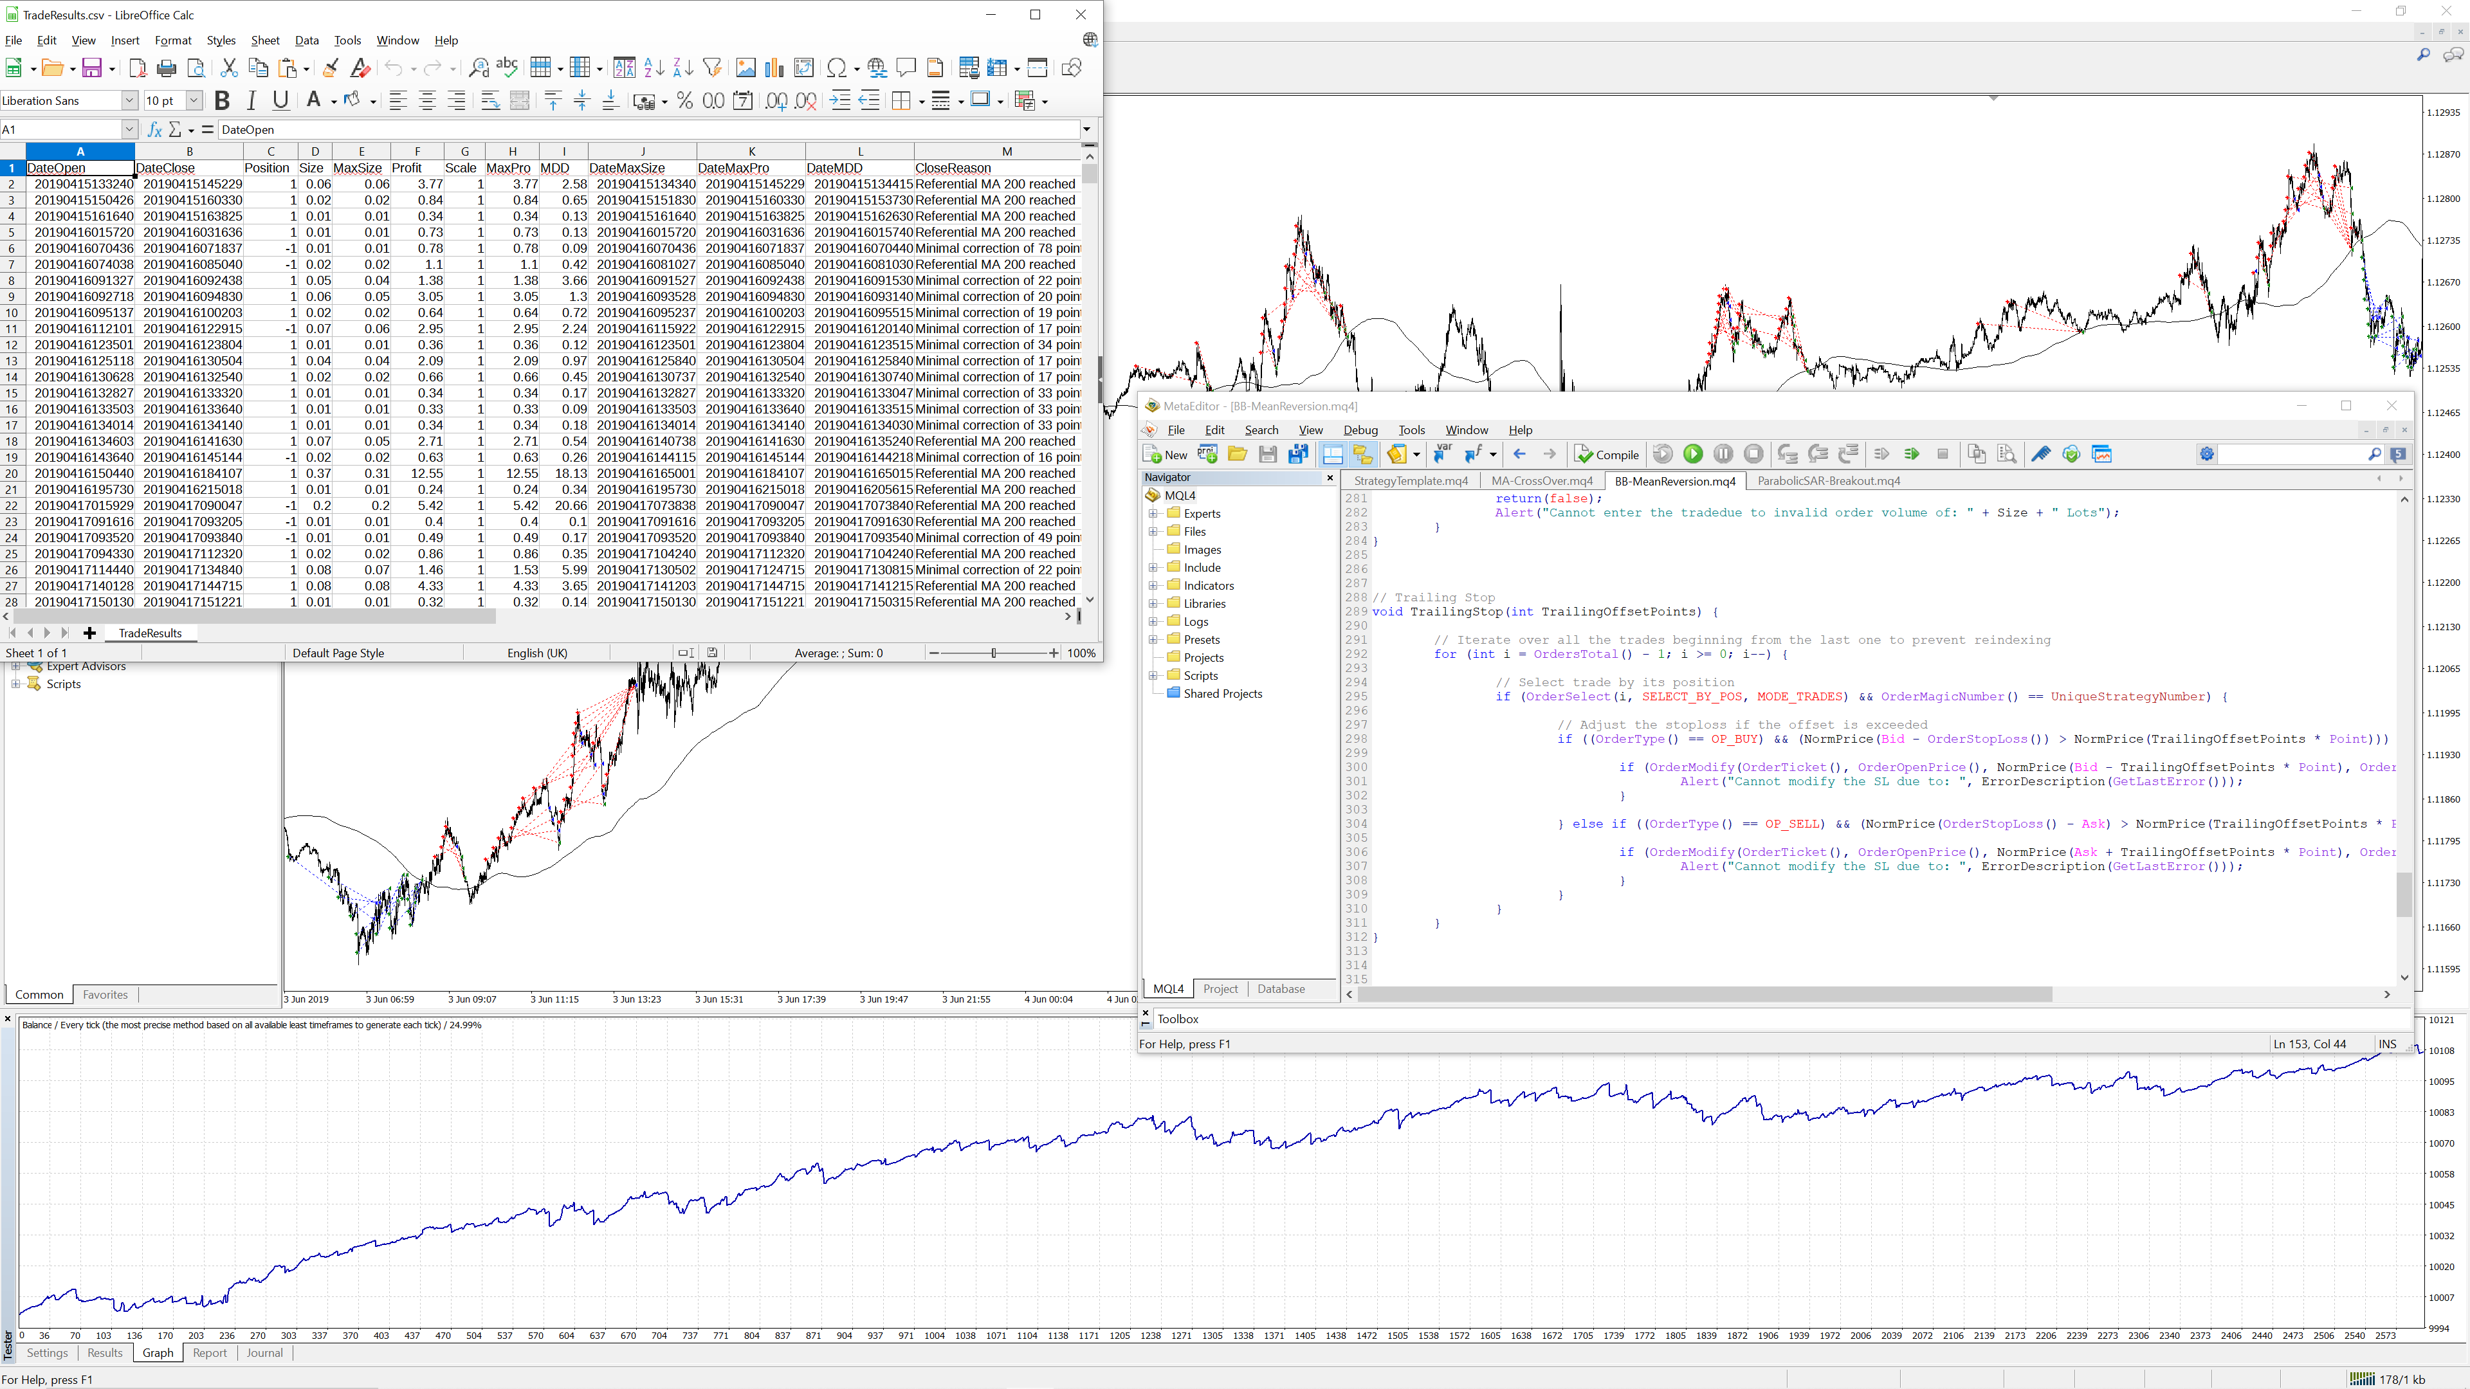Save all files icon in MetaEditor
Screen dimensions: 2470x1389
click(x=1298, y=455)
